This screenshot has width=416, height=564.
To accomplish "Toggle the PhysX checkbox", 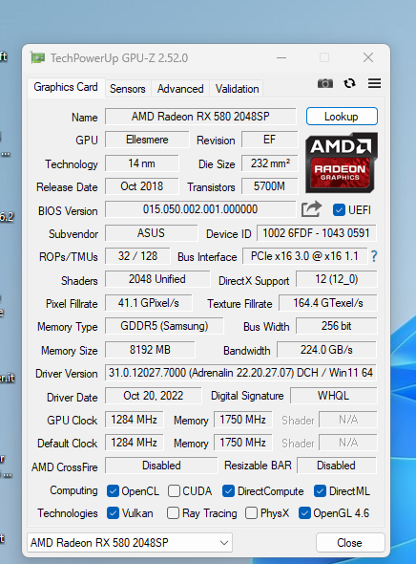I will [251, 513].
